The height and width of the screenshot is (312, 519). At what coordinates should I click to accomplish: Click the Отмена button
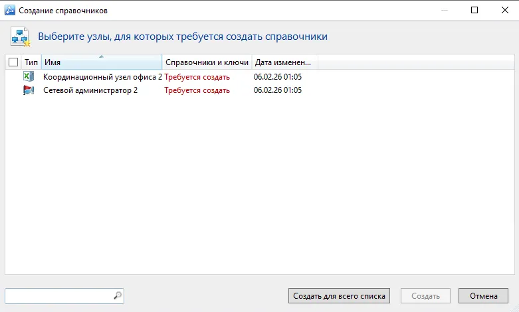point(483,296)
